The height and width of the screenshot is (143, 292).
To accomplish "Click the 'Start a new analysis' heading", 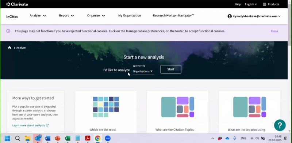I will click(144, 57).
